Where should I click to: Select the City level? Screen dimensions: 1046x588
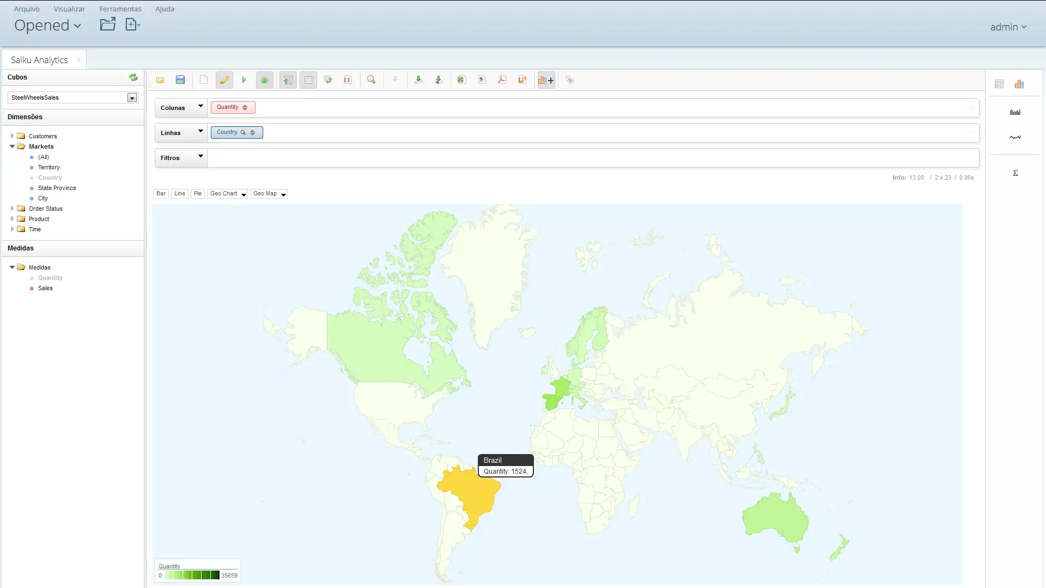click(43, 199)
